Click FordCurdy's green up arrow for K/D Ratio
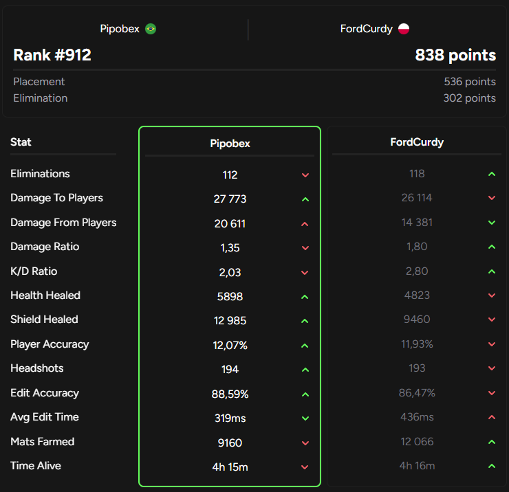Screen dimensions: 509x492 tap(492, 271)
